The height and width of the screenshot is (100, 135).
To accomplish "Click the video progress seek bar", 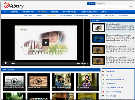I will pyautogui.click(x=46, y=64).
